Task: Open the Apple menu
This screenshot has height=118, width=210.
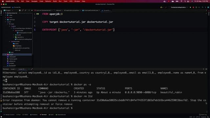Action: point(3,1)
